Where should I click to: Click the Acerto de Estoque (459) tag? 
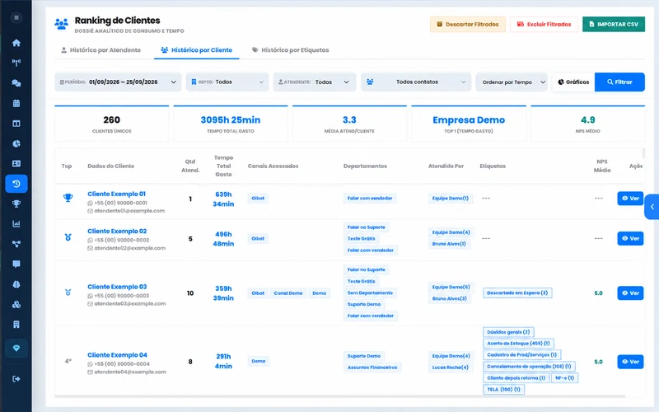click(x=518, y=344)
